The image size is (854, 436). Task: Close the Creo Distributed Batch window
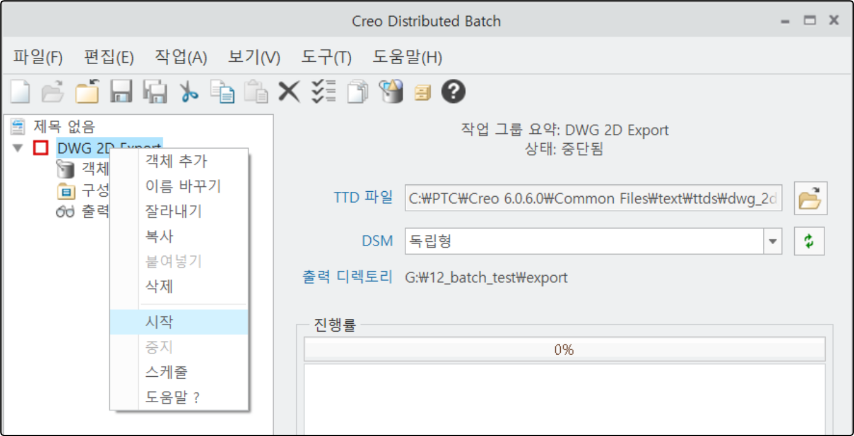point(834,20)
